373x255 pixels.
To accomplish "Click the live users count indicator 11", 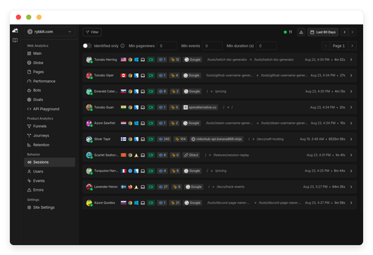I will pos(288,32).
